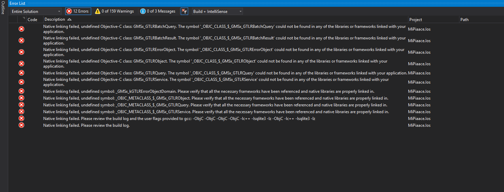Click error icon for undefined class GMSx_GTLRService row

[21, 82]
